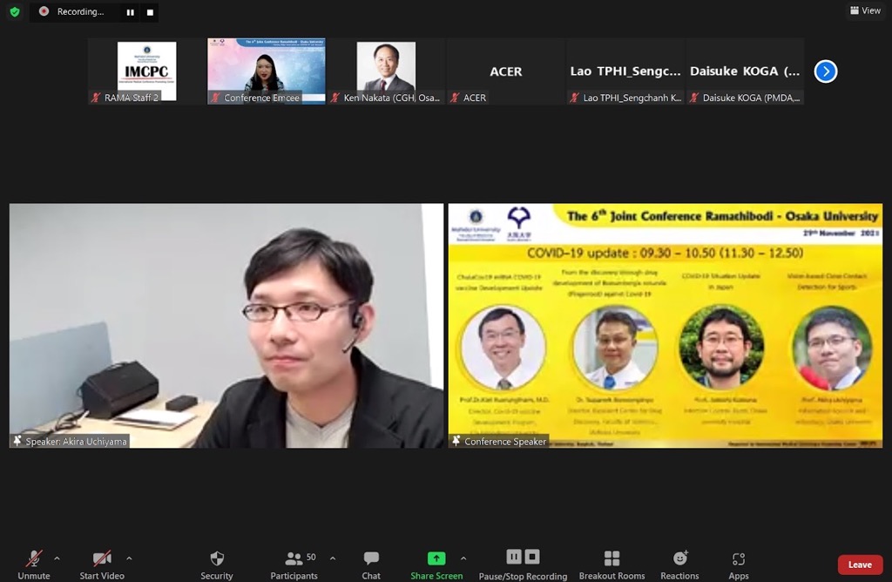Open the Reactions menu

pos(679,564)
